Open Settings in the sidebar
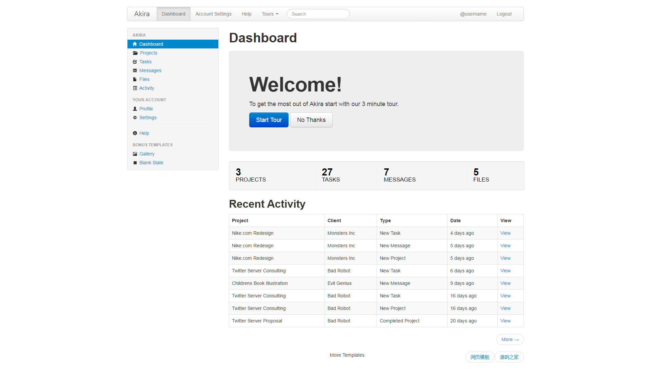This screenshot has height=376, width=651. pos(148,118)
